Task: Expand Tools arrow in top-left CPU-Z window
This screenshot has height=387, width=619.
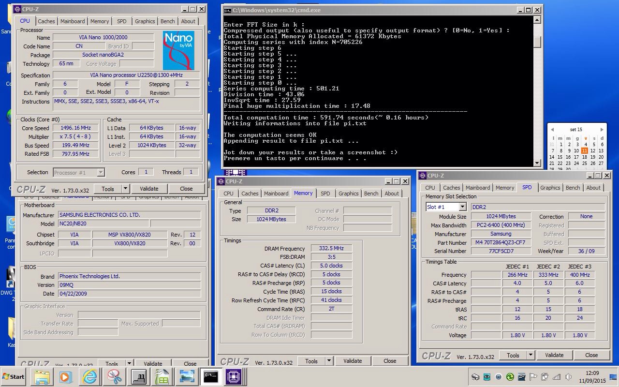Action: [125, 189]
